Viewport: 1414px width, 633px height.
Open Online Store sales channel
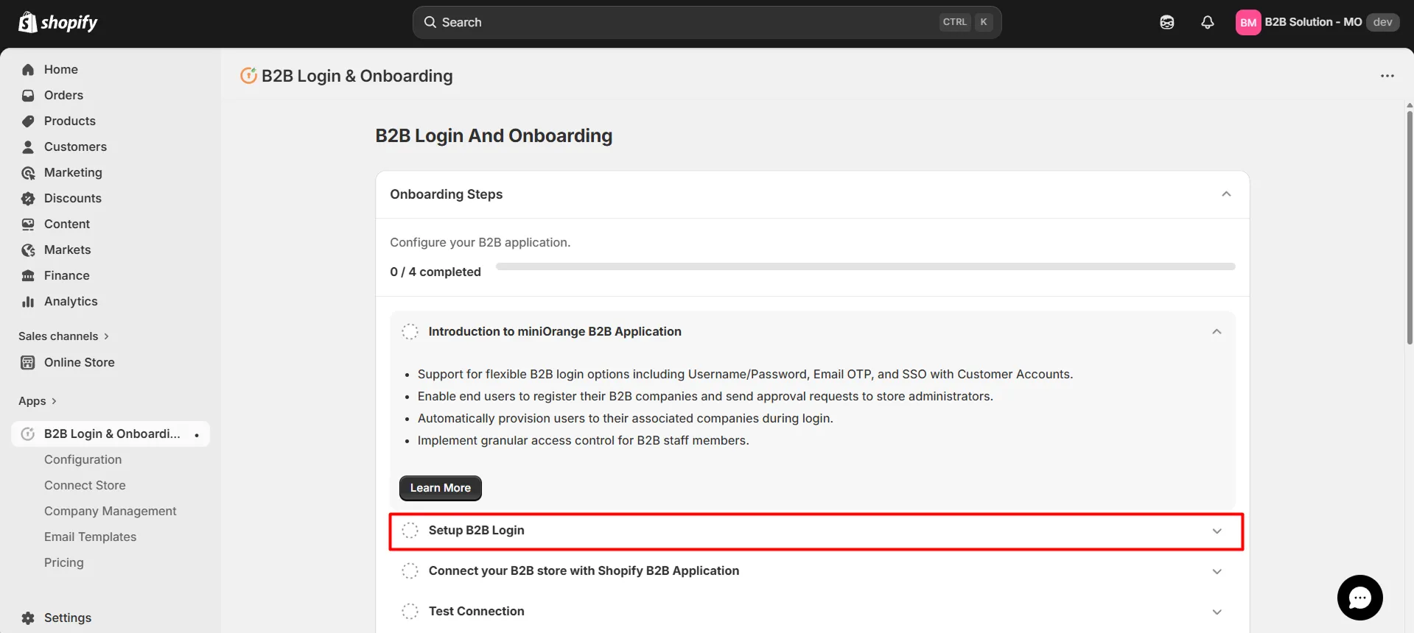coord(80,362)
